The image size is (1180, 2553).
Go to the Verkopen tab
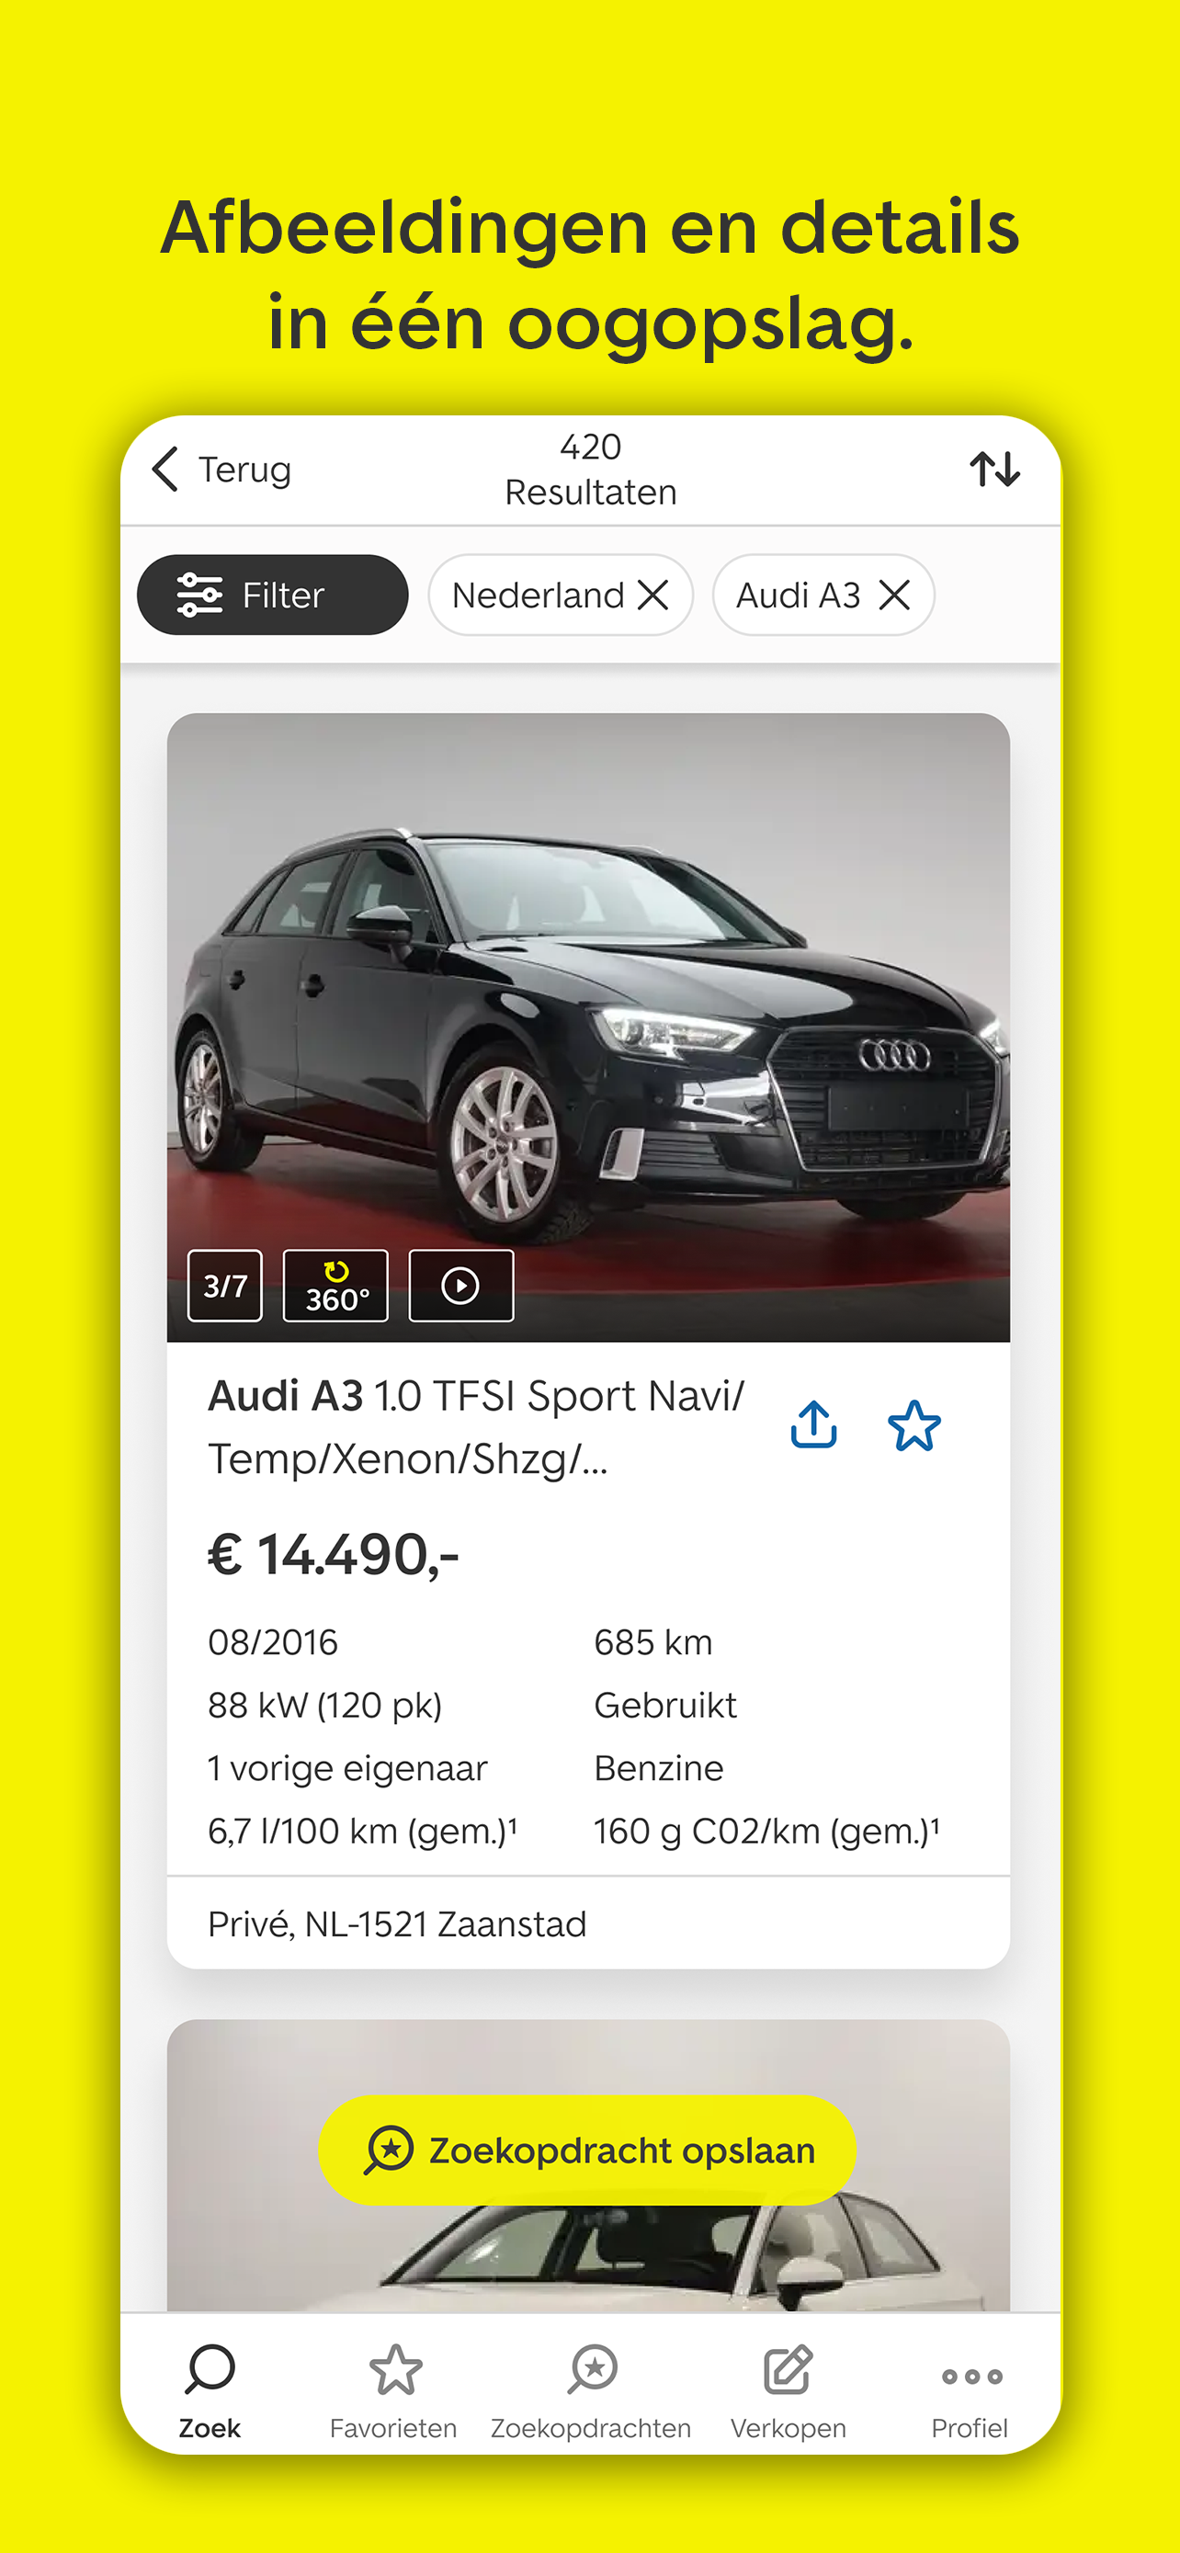[789, 2391]
